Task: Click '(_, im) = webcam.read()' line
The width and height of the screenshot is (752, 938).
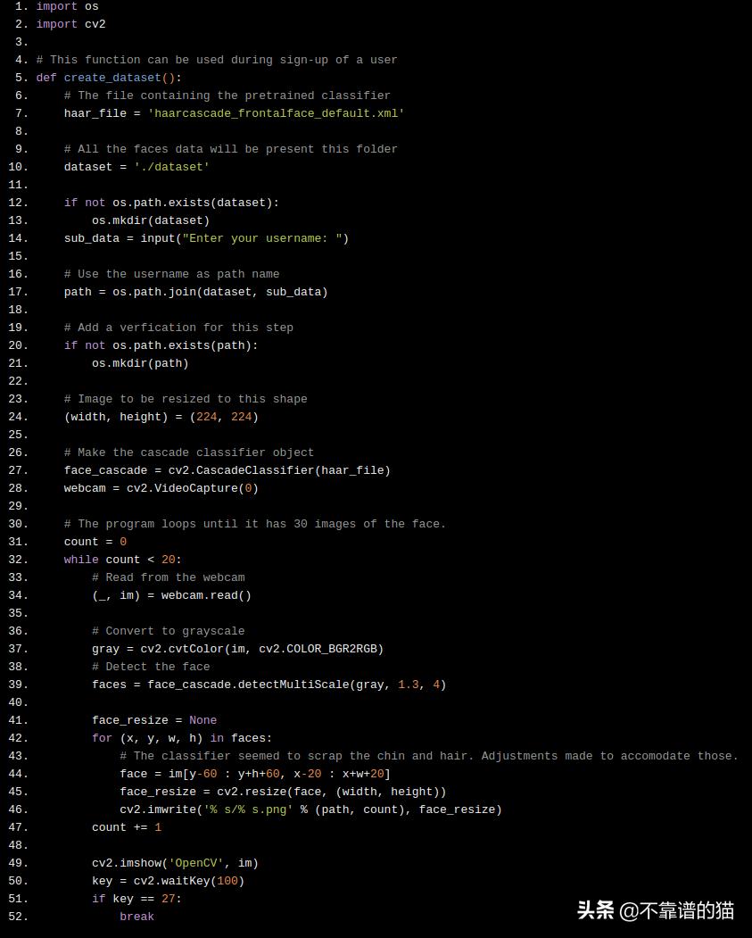Action: [x=171, y=595]
